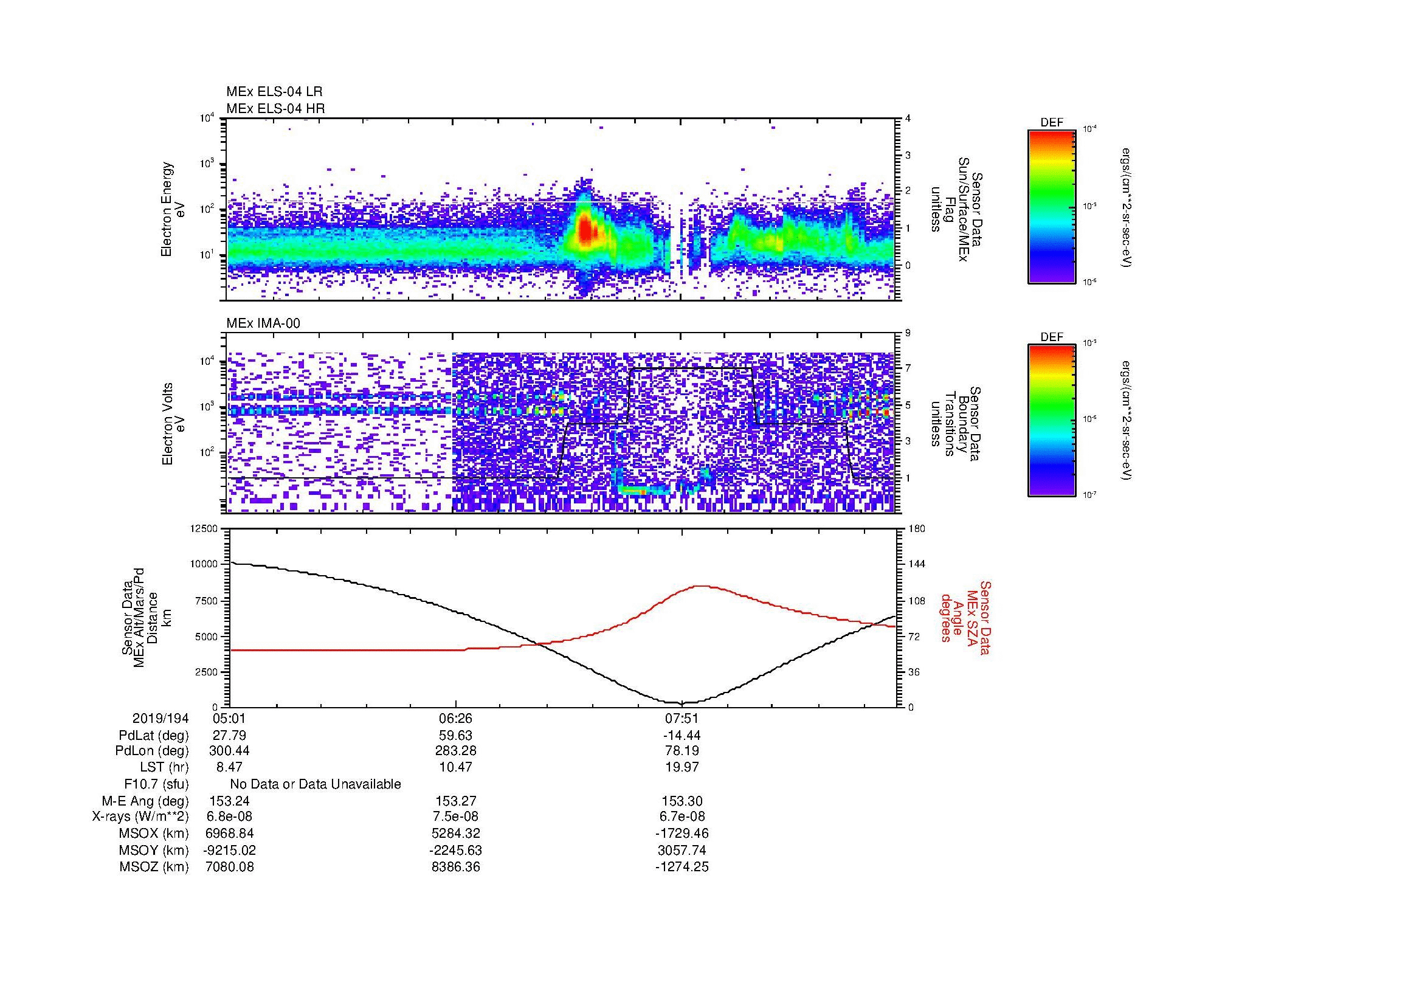This screenshot has height=1005, width=1422.
Task: Click the M-E angle value 153.30
Action: 682,801
